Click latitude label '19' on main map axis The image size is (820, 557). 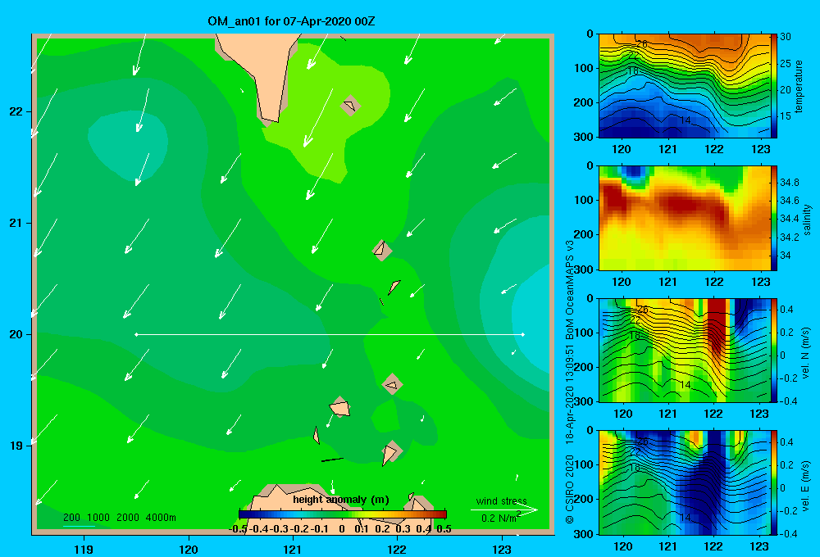tap(16, 446)
